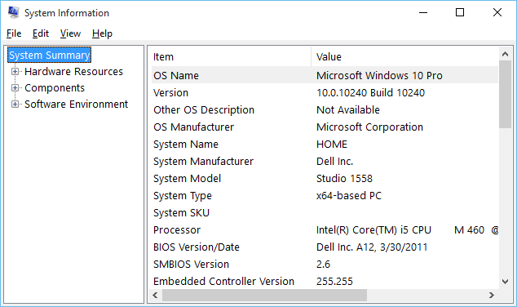517x307 pixels.
Task: Click the Dell Inc. manufacturer value
Action: (x=334, y=162)
